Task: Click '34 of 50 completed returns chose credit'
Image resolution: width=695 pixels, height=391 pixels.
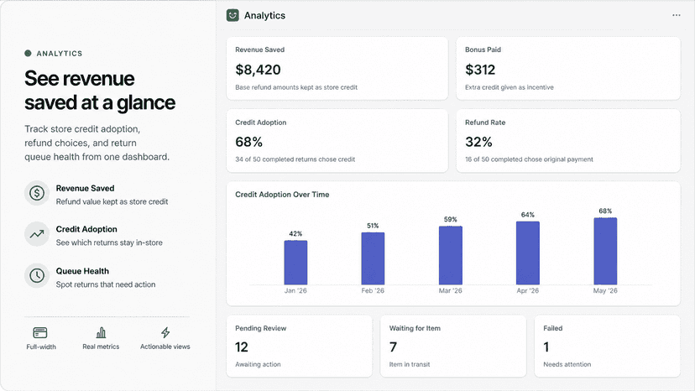Action: 295,159
